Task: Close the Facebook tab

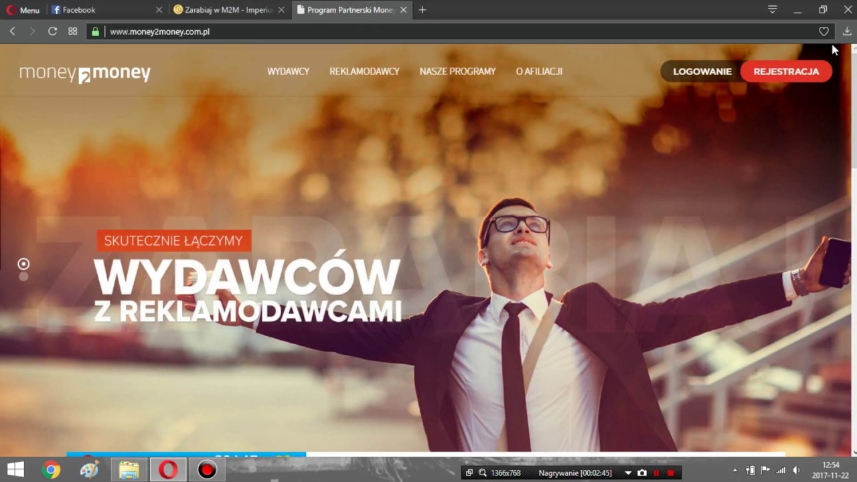Action: 159,10
